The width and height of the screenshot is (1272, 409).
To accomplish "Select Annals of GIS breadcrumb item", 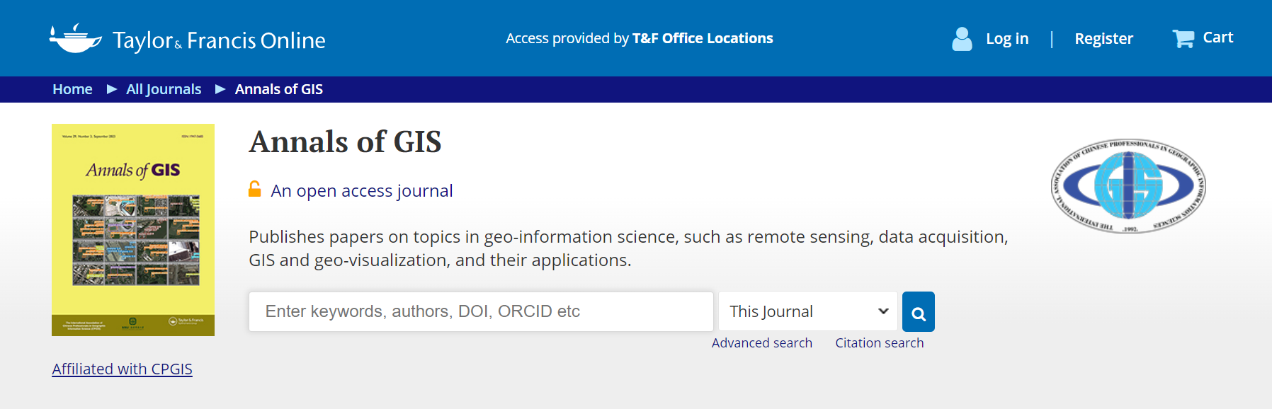I will (x=279, y=89).
